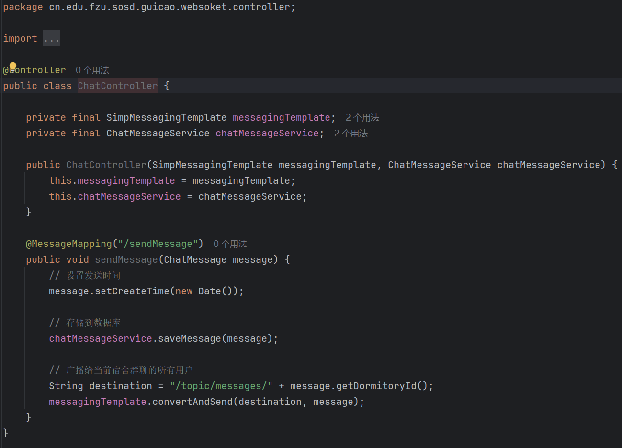The height and width of the screenshot is (448, 622).
Task: Click the ChatController constructor name
Action: coord(106,165)
